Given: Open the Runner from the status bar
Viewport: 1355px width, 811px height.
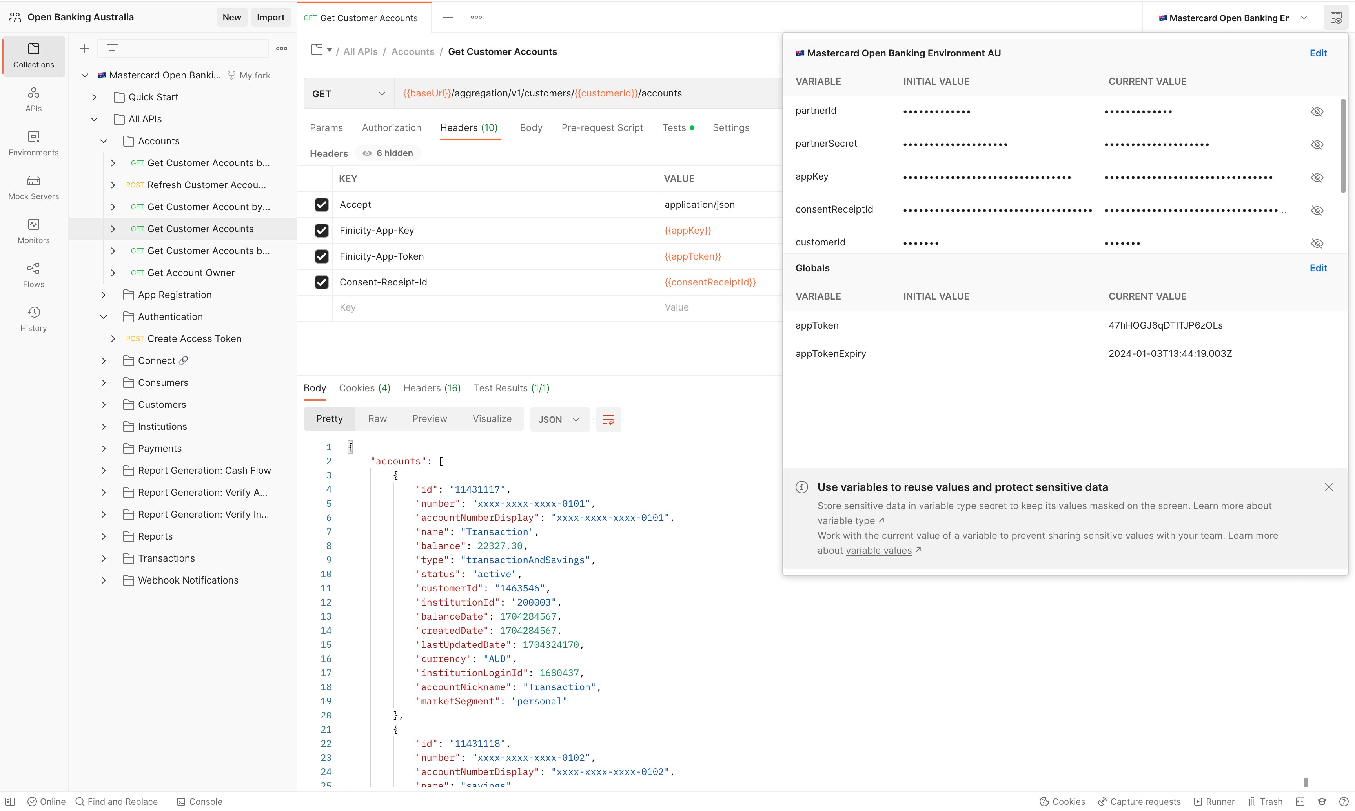Looking at the screenshot, I should tap(1214, 801).
